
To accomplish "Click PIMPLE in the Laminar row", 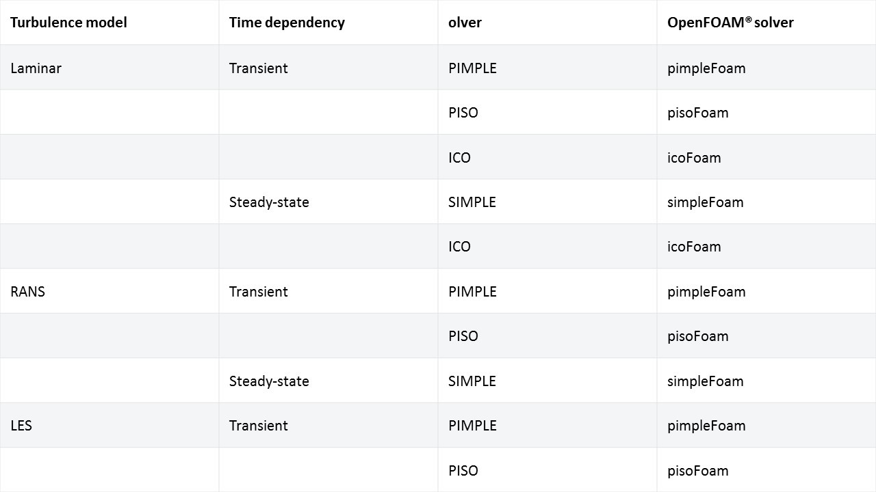I will 472,68.
